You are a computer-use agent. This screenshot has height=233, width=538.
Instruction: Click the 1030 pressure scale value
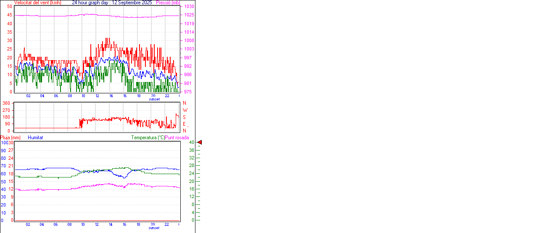(x=189, y=7)
